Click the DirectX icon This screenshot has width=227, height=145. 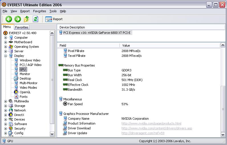point(11,115)
